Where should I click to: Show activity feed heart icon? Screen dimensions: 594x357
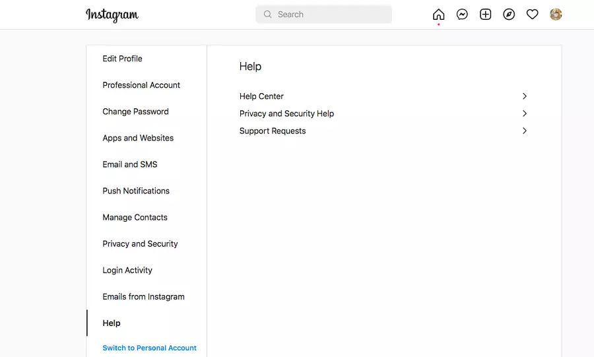[x=533, y=15]
